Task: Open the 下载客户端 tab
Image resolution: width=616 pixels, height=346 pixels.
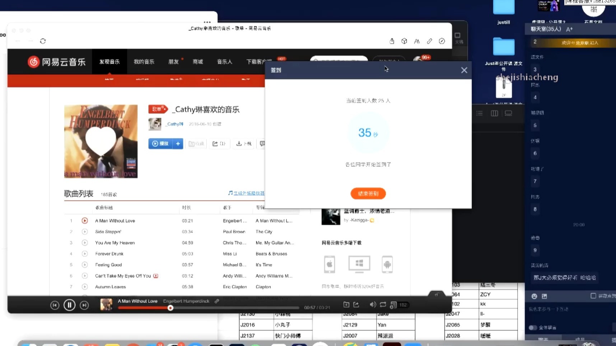Action: [x=259, y=62]
